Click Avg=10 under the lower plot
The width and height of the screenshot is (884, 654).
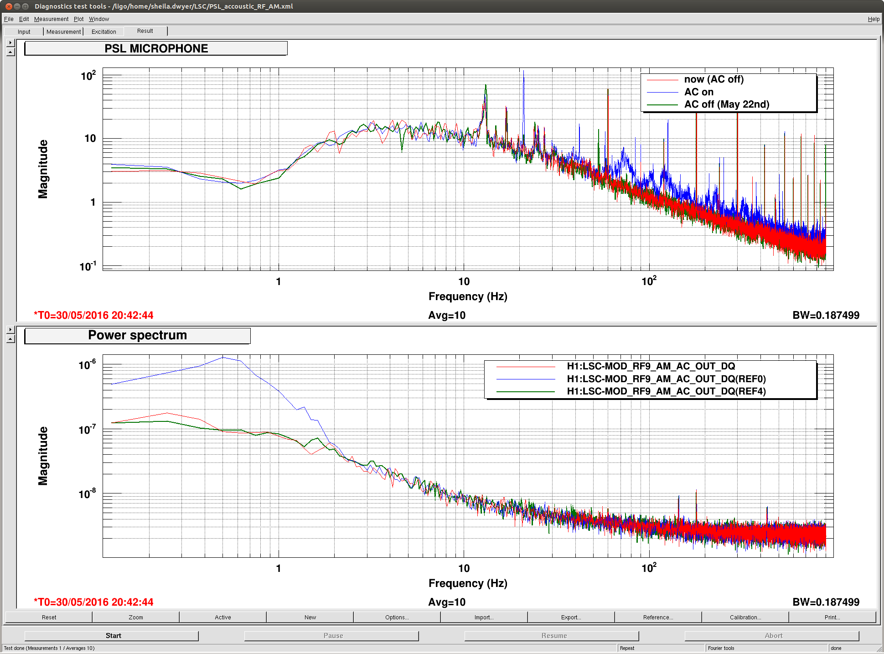[447, 602]
